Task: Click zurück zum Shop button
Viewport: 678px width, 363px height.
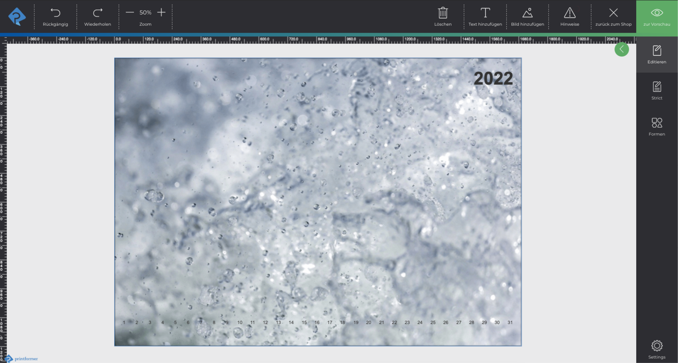Action: click(613, 17)
